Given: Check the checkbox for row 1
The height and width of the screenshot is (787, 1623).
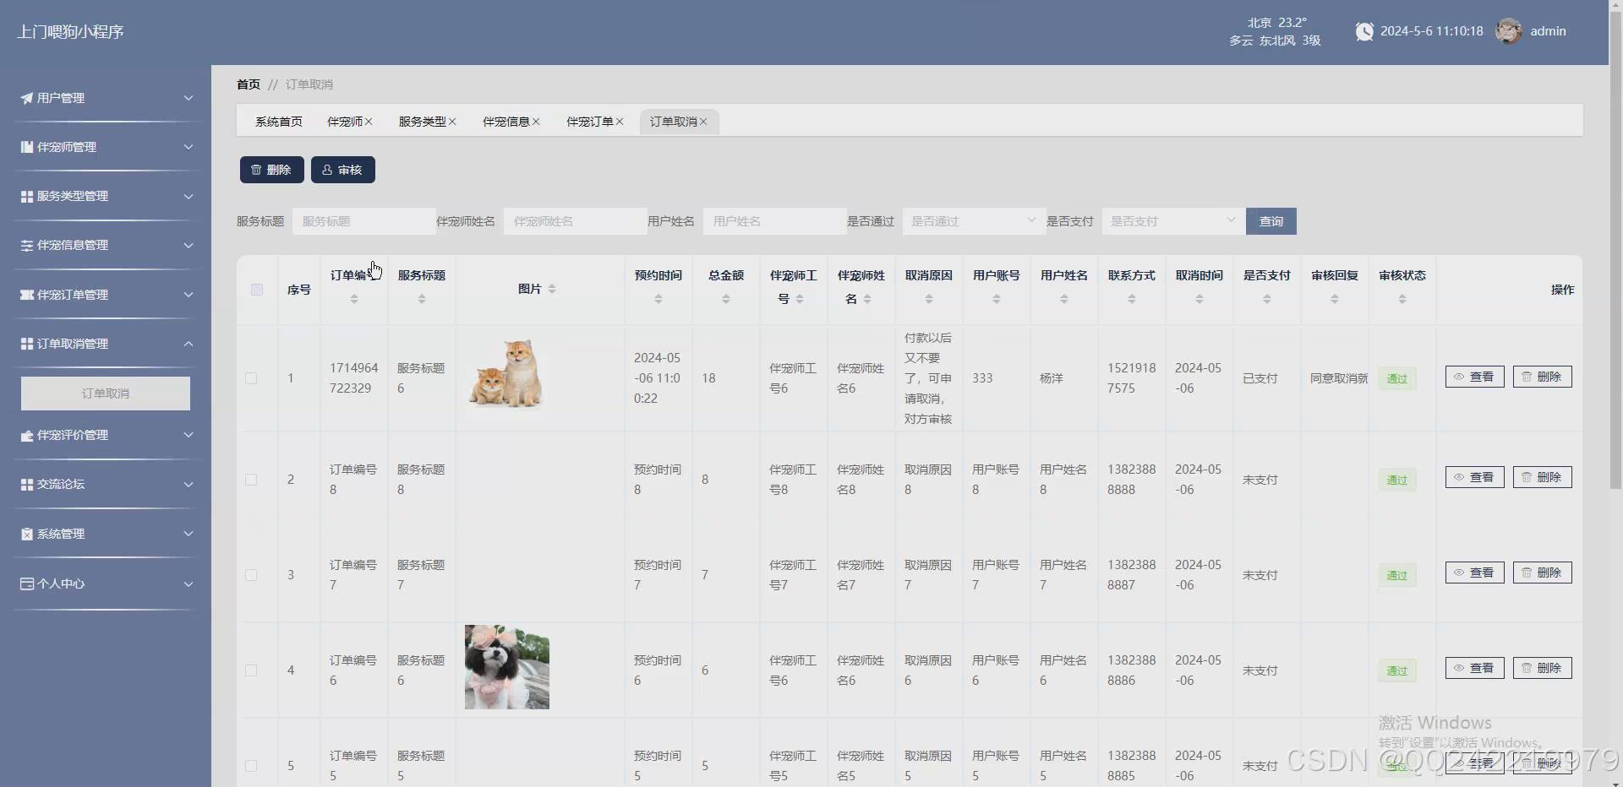Looking at the screenshot, I should [251, 378].
